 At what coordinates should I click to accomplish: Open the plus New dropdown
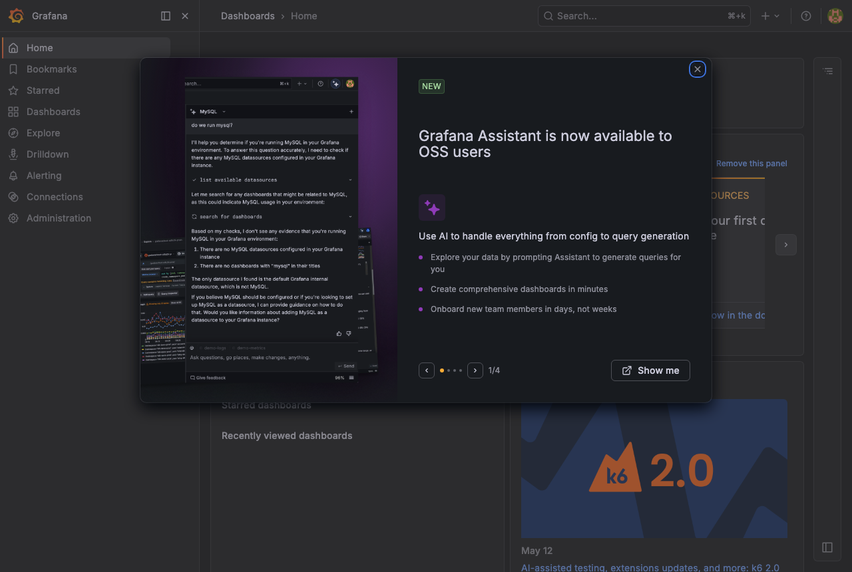[770, 16]
